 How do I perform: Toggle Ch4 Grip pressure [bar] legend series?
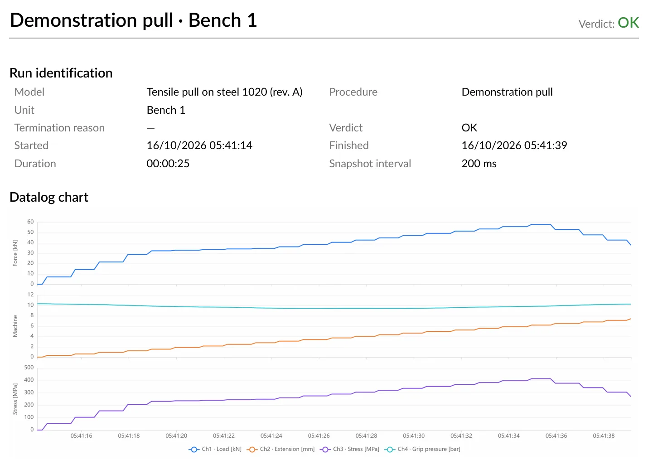pos(422,449)
